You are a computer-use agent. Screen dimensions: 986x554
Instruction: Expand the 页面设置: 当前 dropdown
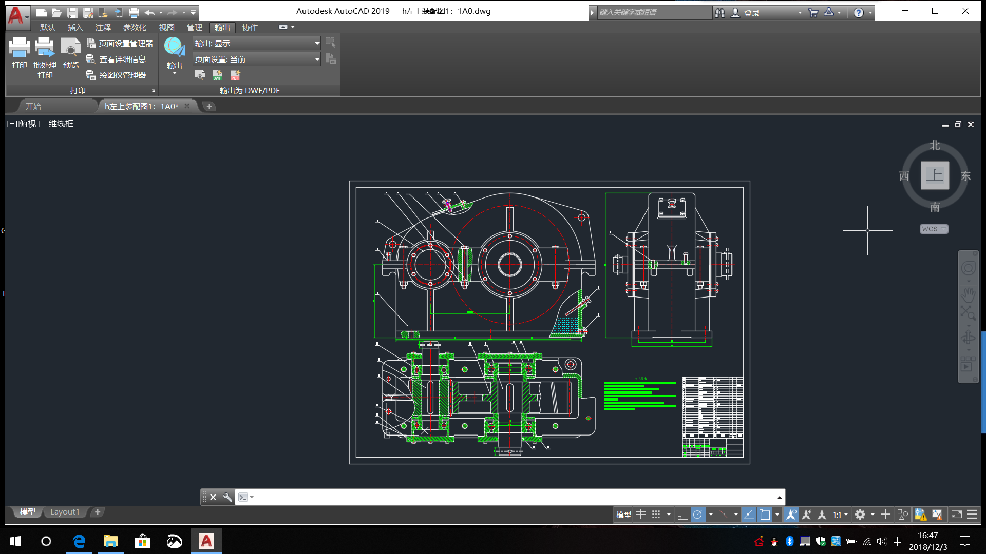coord(317,60)
